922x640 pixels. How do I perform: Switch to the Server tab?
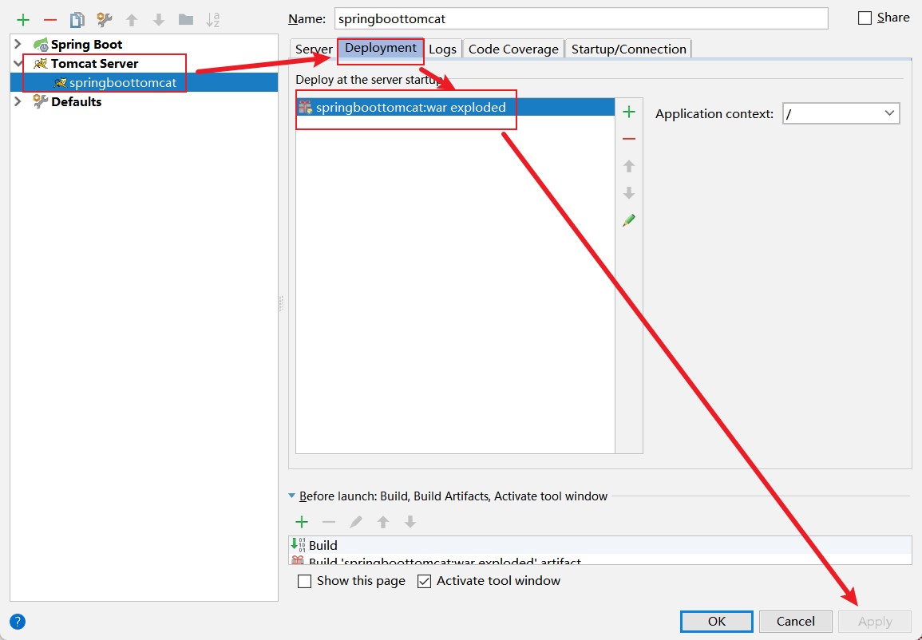(314, 49)
